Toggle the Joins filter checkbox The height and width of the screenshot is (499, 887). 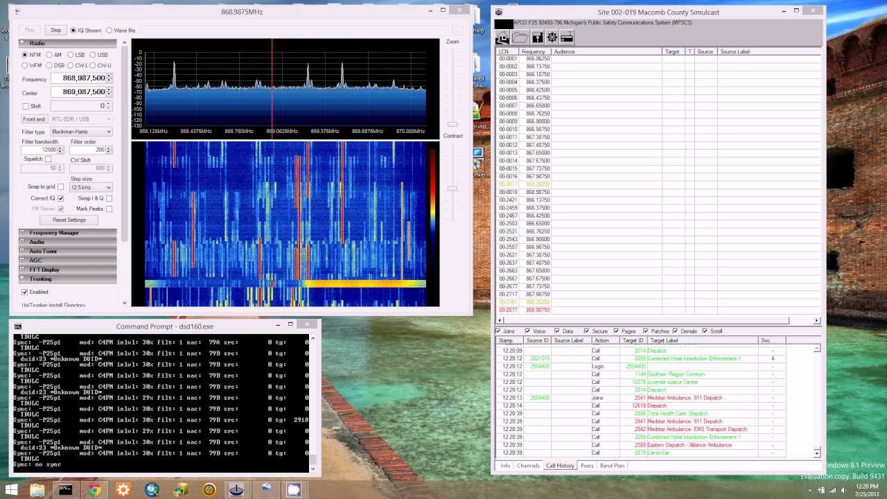pyautogui.click(x=498, y=331)
